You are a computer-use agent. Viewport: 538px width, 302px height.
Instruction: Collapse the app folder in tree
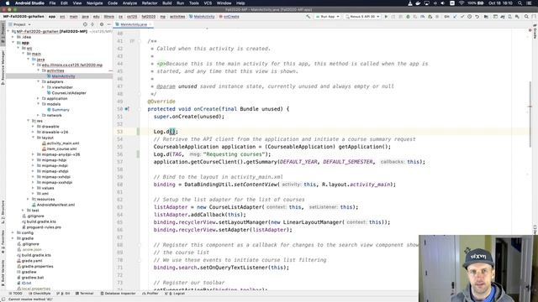(x=13, y=43)
